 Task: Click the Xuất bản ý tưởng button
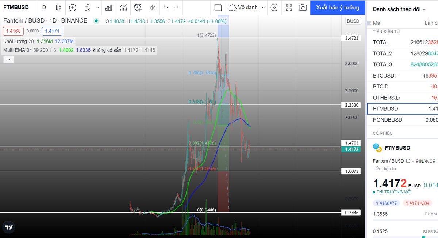[x=338, y=7]
